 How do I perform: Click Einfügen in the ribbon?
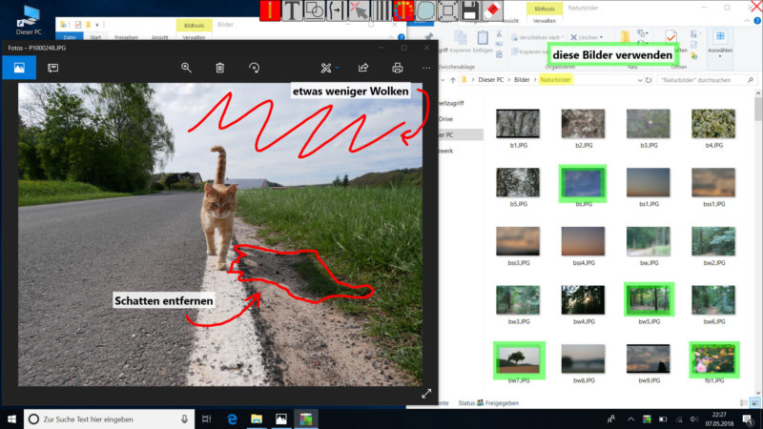coord(483,42)
